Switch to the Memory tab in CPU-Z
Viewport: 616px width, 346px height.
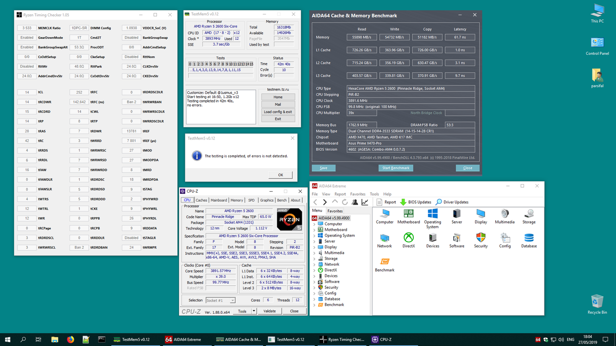tap(237, 200)
